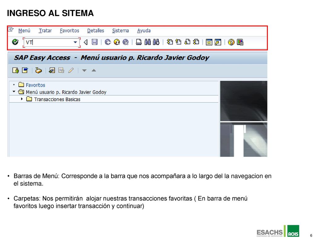Image resolution: width=316 pixels, height=240 pixels.
Task: Click the yellow Exit arrow icon
Action: [x=117, y=42]
